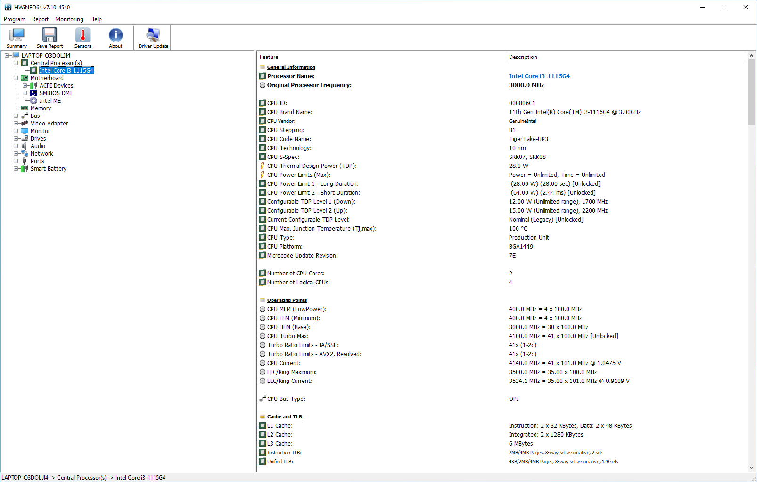Screen dimensions: 757x482
Task: Open the Help menu
Action: pos(96,19)
